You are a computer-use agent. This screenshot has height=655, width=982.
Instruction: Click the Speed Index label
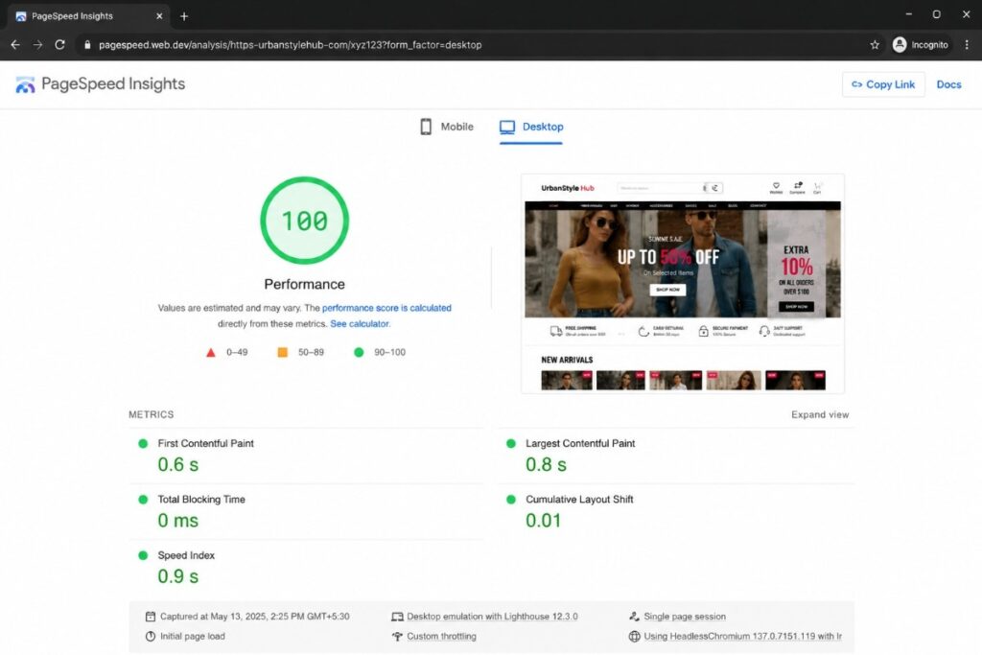coord(186,555)
